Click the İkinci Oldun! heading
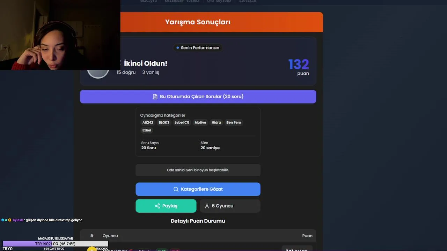The image size is (447, 251). pyautogui.click(x=146, y=63)
